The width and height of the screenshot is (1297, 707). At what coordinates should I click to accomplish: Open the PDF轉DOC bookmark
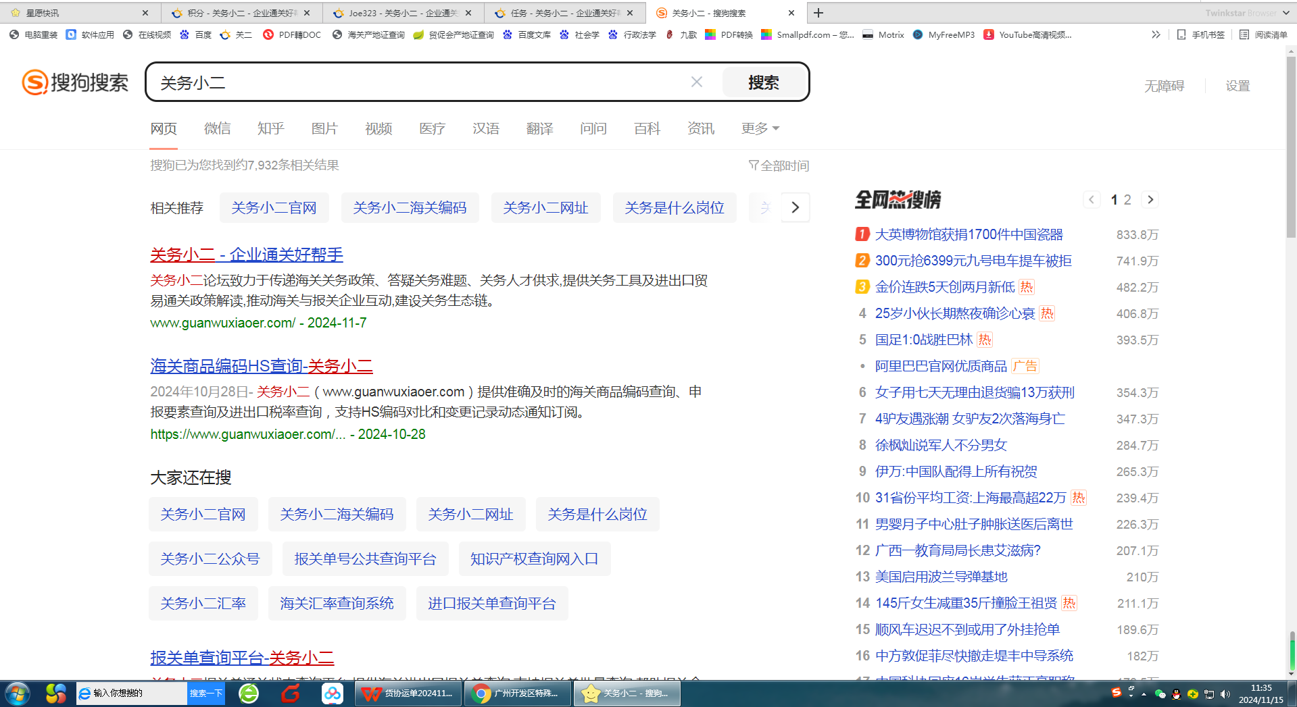[292, 34]
